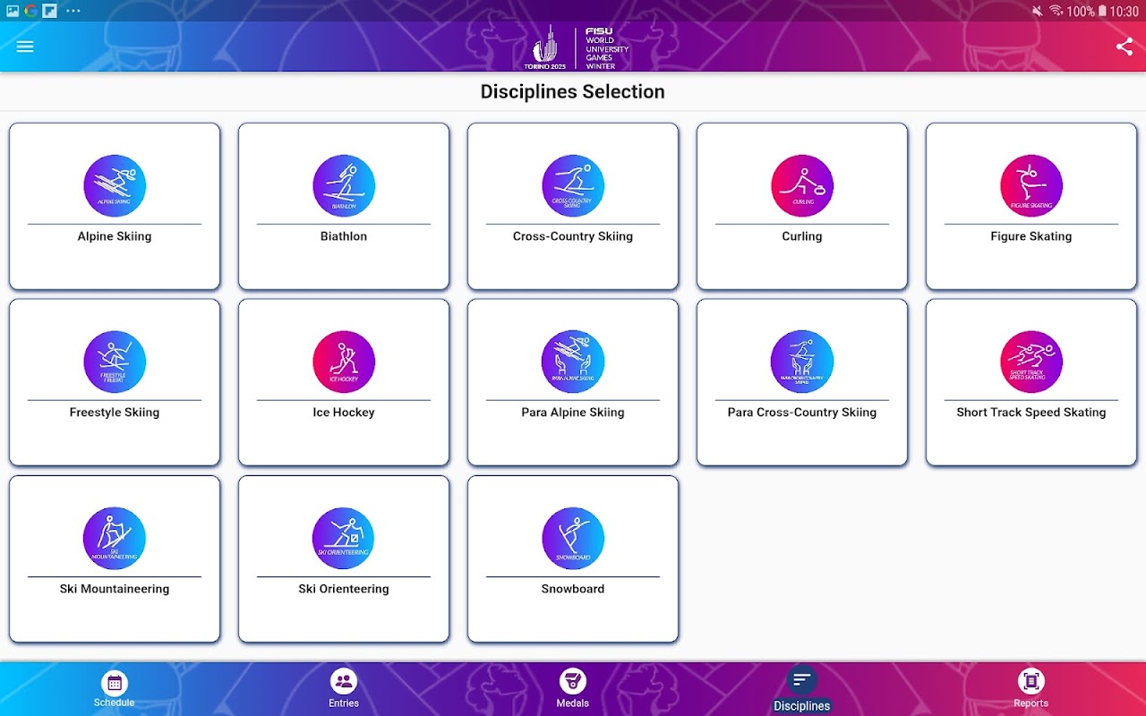Screen dimensions: 1146x716
Task: Select the Alpine Skiing pictogram icon
Action: 115,186
